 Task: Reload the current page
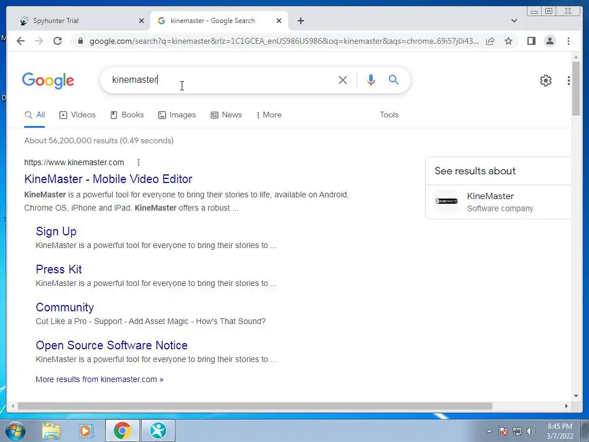58,41
